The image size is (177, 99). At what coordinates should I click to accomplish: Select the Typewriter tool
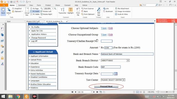[x=63, y=11]
